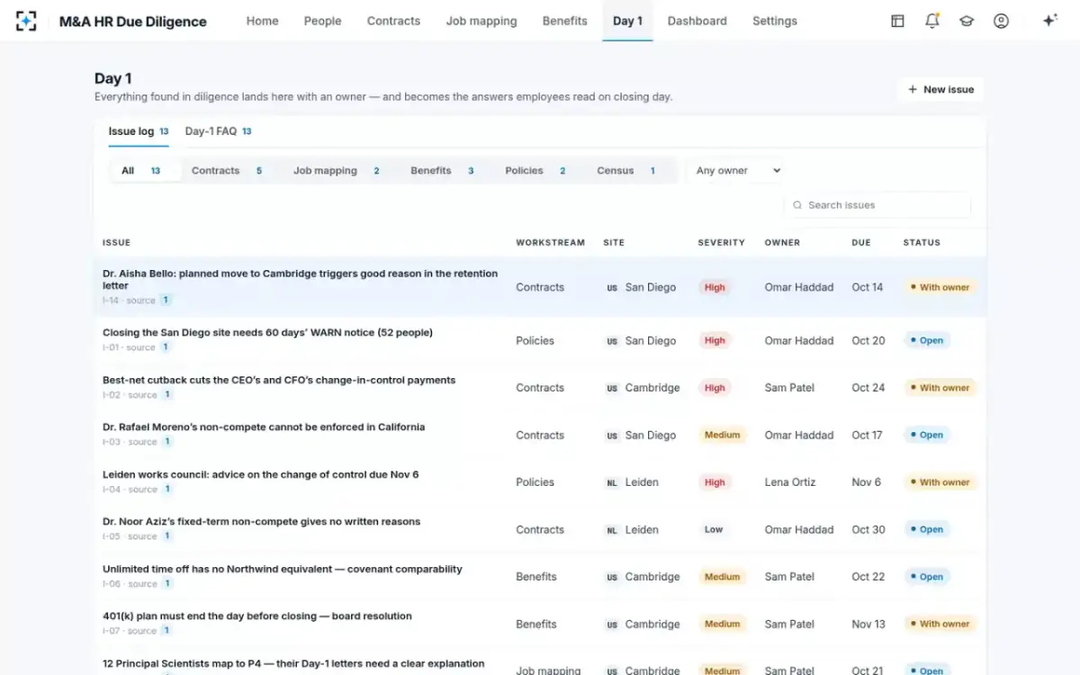
Task: Click NL flag badge in Noor Aziz row
Action: point(612,530)
